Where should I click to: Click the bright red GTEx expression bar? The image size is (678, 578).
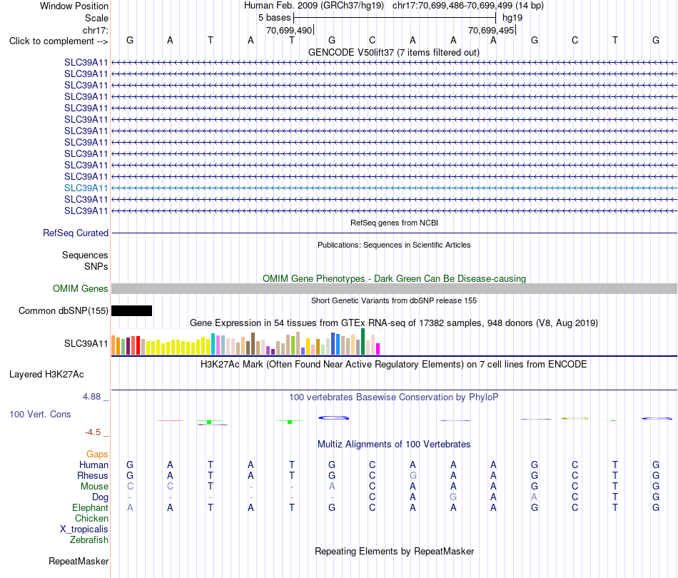click(x=138, y=345)
